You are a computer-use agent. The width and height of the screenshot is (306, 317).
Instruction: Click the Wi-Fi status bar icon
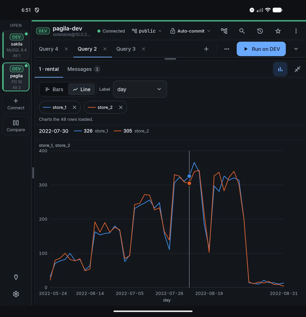(268, 10)
